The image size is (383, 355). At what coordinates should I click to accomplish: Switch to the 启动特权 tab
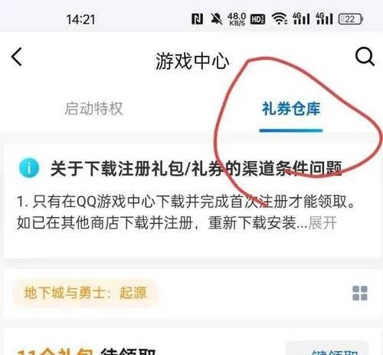click(x=93, y=108)
